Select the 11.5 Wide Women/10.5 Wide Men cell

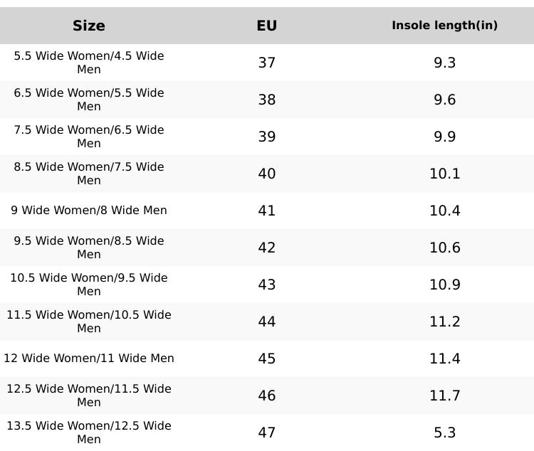89,322
